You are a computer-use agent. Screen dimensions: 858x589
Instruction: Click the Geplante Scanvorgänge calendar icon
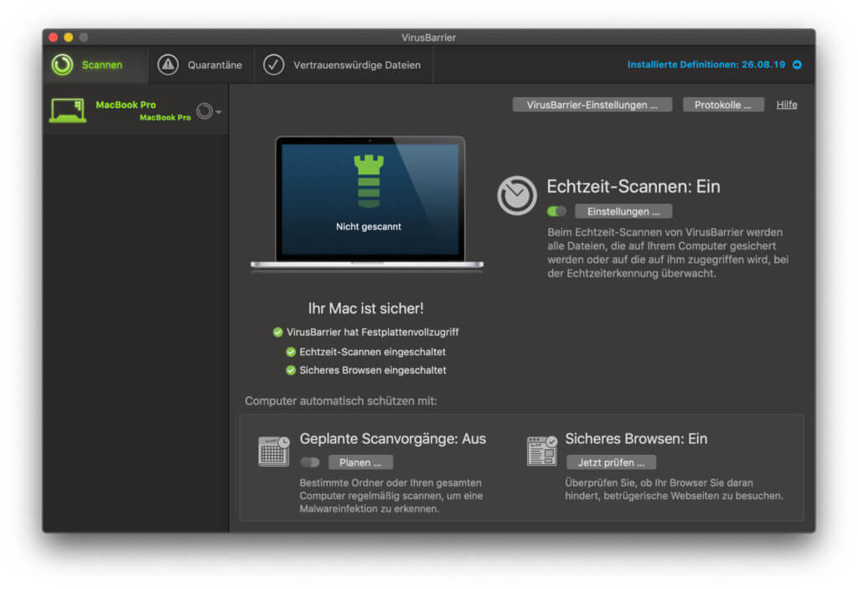click(x=274, y=451)
